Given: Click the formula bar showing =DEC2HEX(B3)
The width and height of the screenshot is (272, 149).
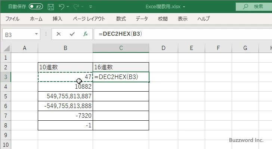Looking at the screenshot, I should [183, 34].
